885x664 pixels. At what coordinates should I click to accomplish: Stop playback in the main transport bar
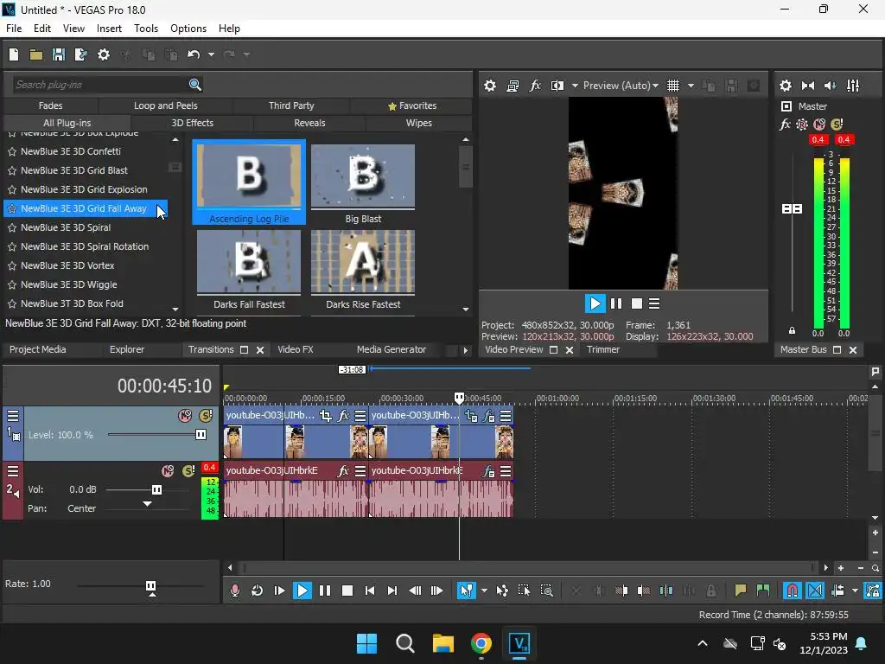[x=347, y=591]
